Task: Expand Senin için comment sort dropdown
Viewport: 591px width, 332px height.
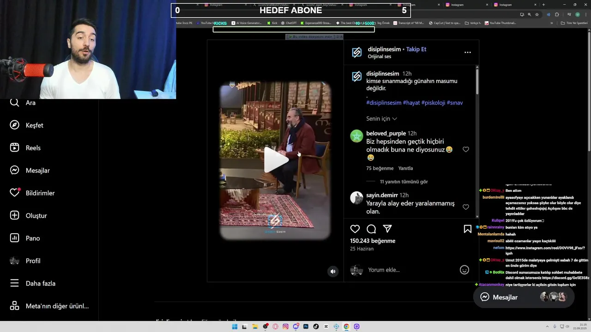Action: tap(381, 119)
